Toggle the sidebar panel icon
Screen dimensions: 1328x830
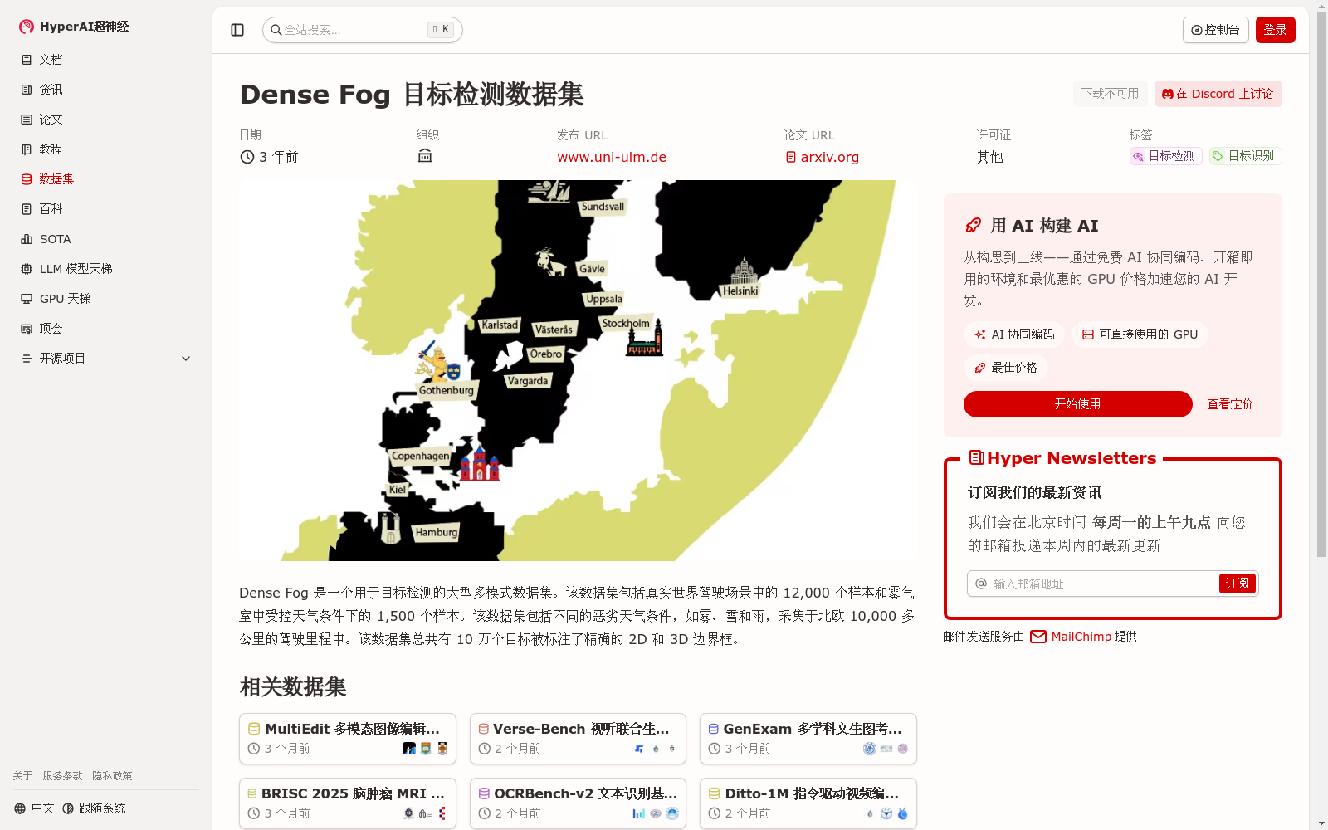237,30
